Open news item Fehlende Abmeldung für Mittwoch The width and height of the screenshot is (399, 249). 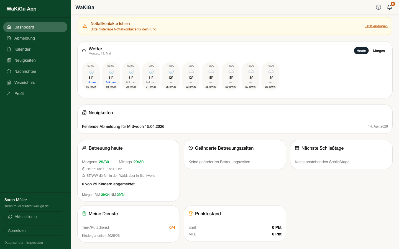235,126
